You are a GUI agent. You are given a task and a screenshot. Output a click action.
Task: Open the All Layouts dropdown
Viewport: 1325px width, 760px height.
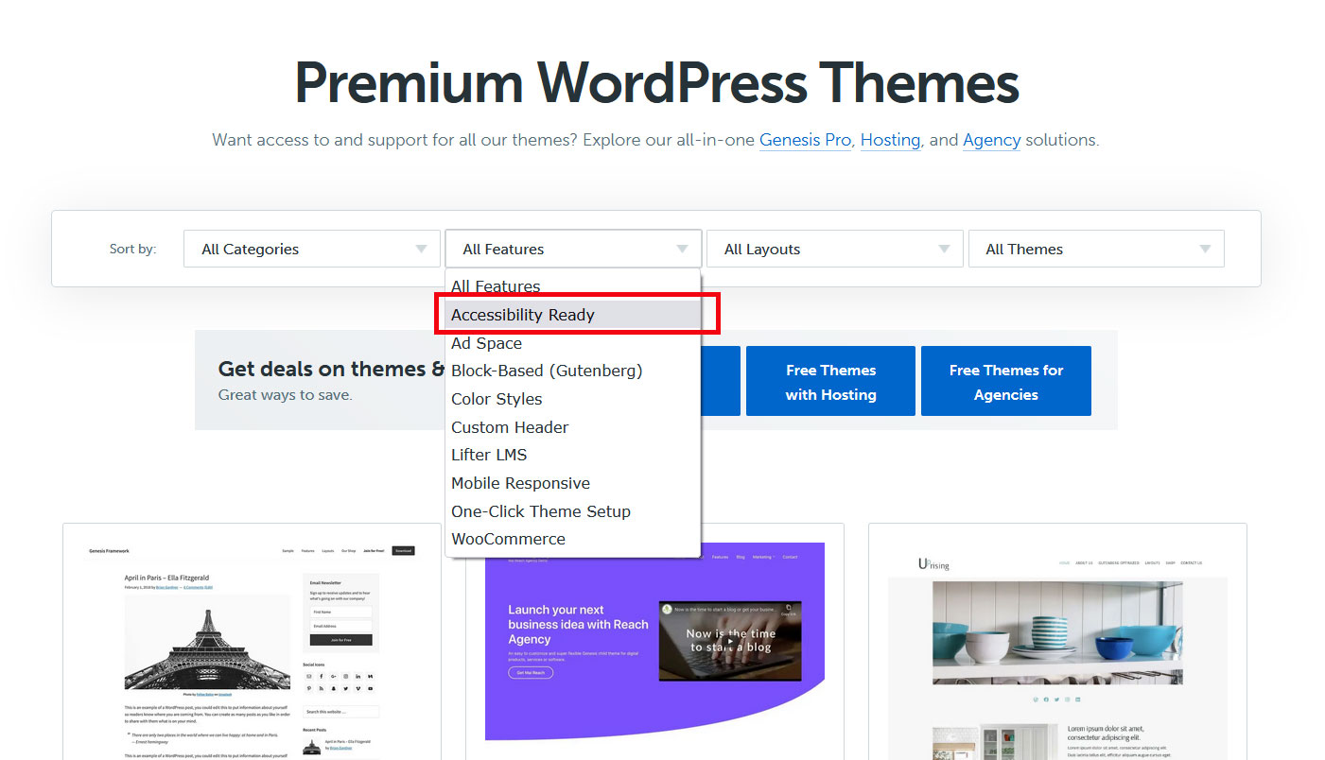[834, 249]
